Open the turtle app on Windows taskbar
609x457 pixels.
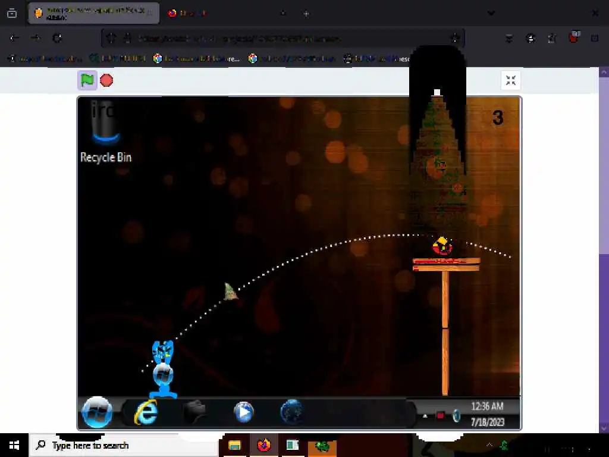[x=322, y=446]
